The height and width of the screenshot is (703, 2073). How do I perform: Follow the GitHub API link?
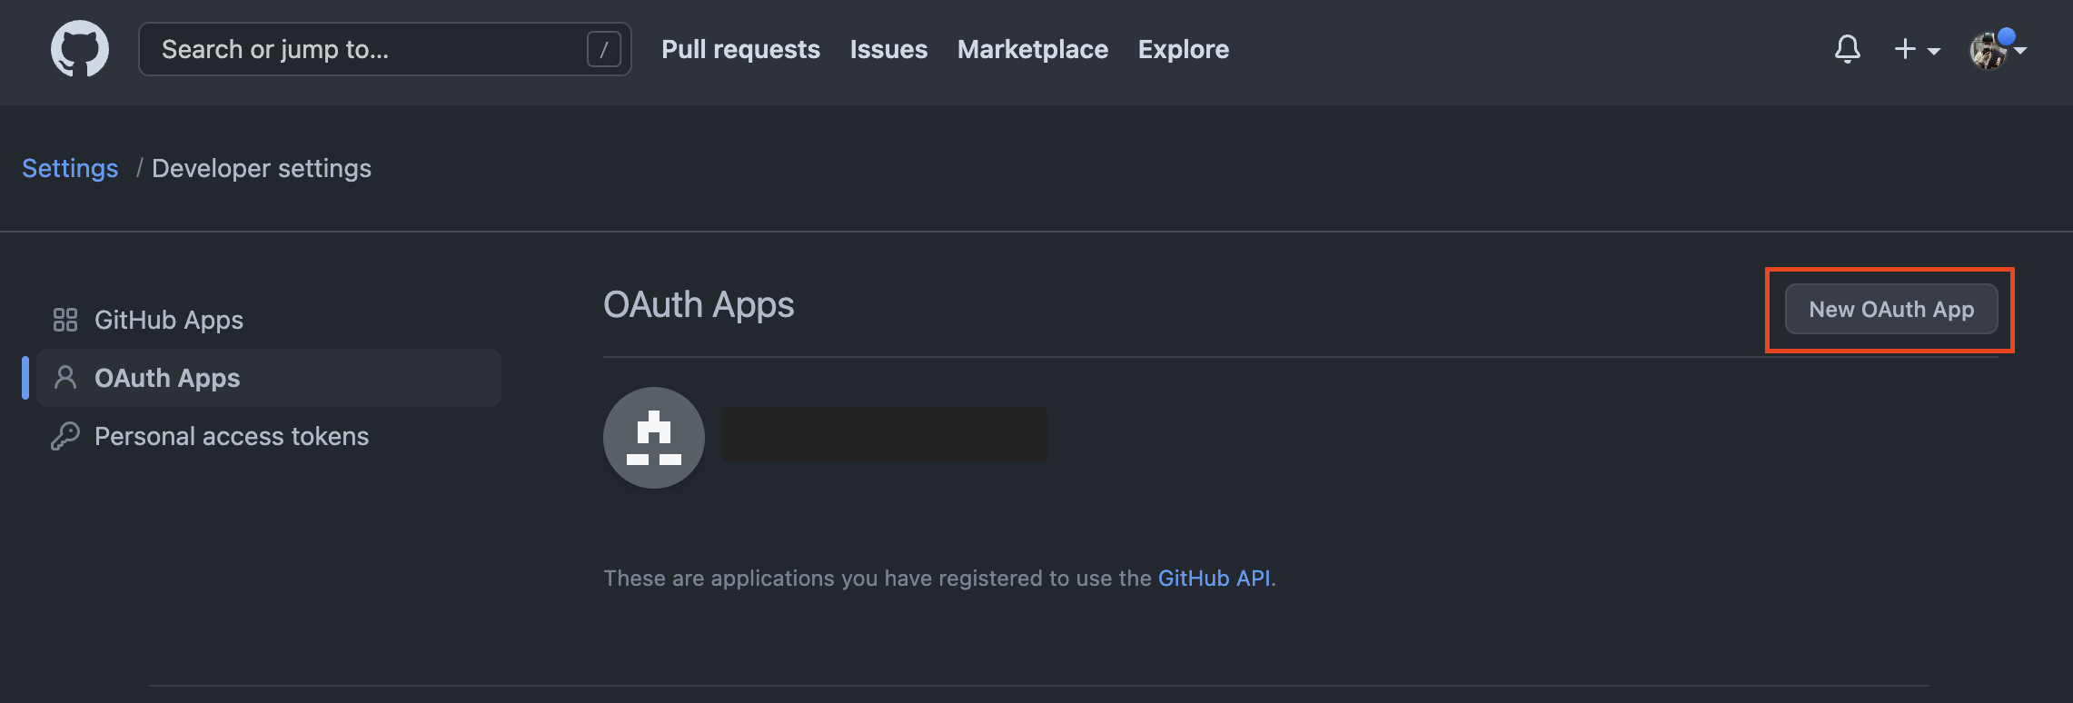1214,578
